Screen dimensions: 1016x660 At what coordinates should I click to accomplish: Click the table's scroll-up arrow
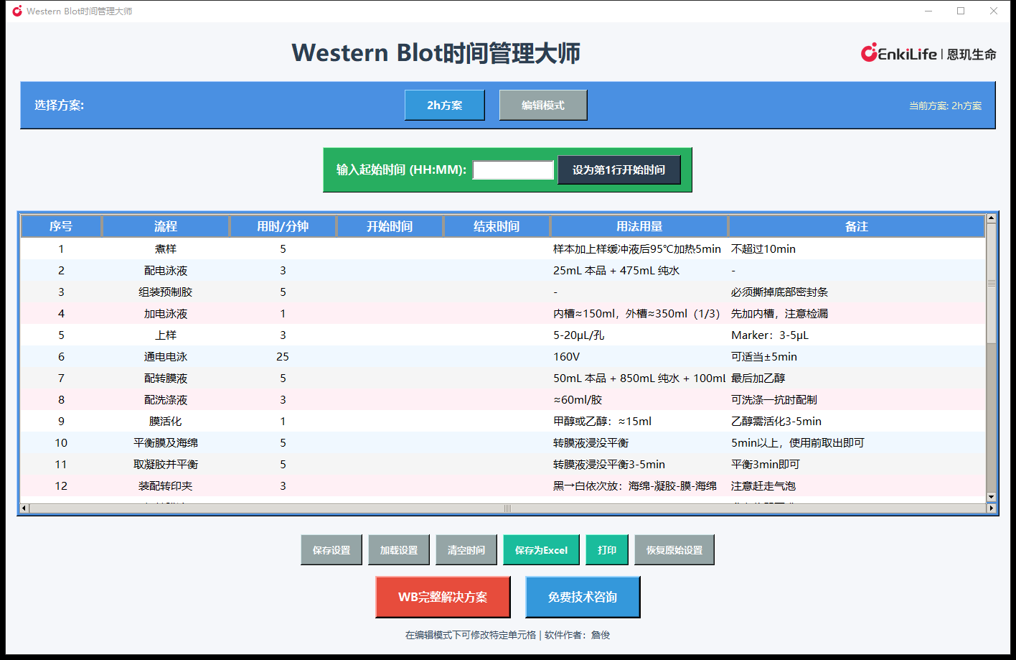tap(991, 218)
